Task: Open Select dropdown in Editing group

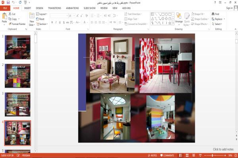Action: click(x=217, y=24)
